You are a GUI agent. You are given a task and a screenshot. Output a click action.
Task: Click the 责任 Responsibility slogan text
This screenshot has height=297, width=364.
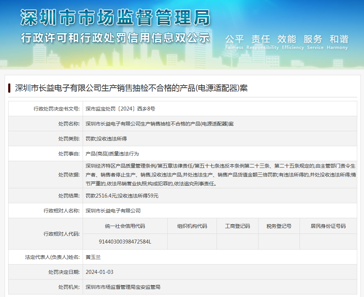point(262,42)
